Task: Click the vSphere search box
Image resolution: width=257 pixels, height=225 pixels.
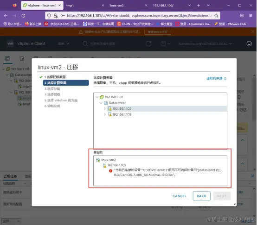Action: pyautogui.click(x=103, y=44)
